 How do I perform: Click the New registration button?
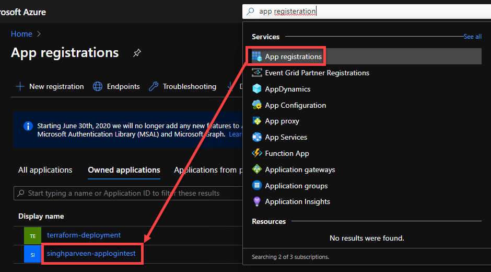50,86
